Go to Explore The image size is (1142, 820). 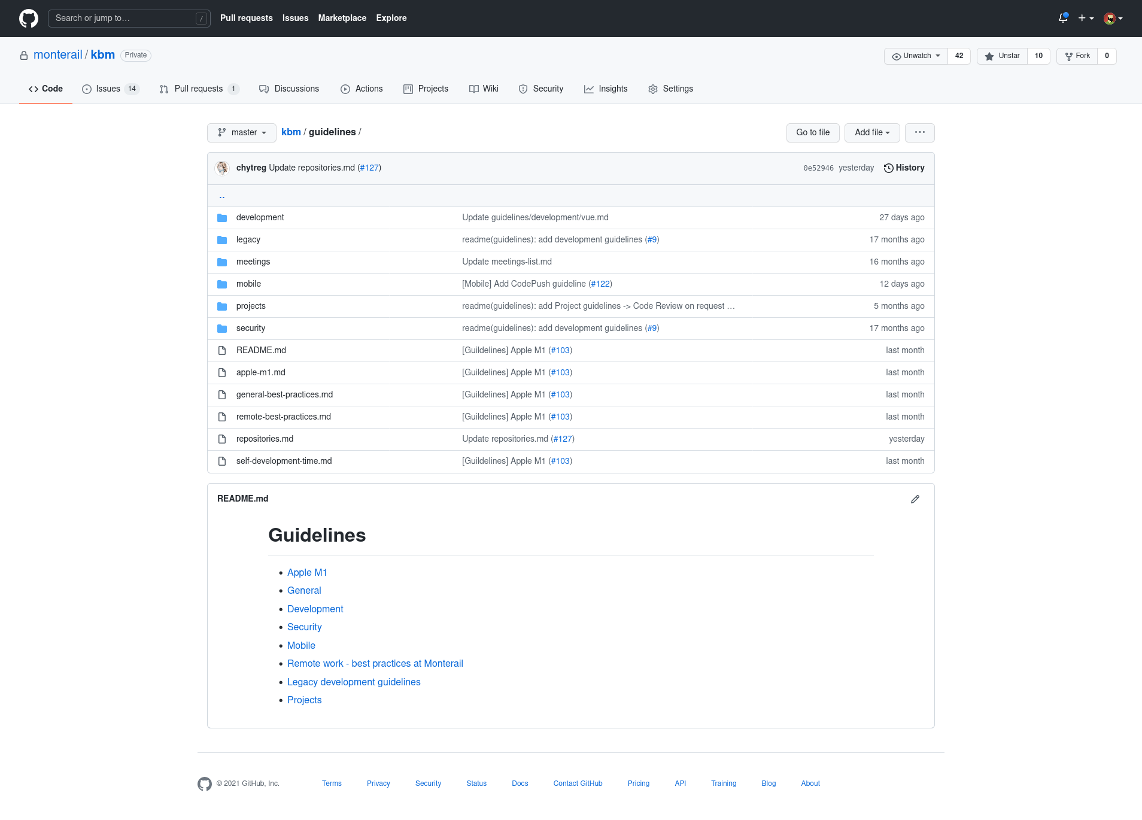coord(391,18)
